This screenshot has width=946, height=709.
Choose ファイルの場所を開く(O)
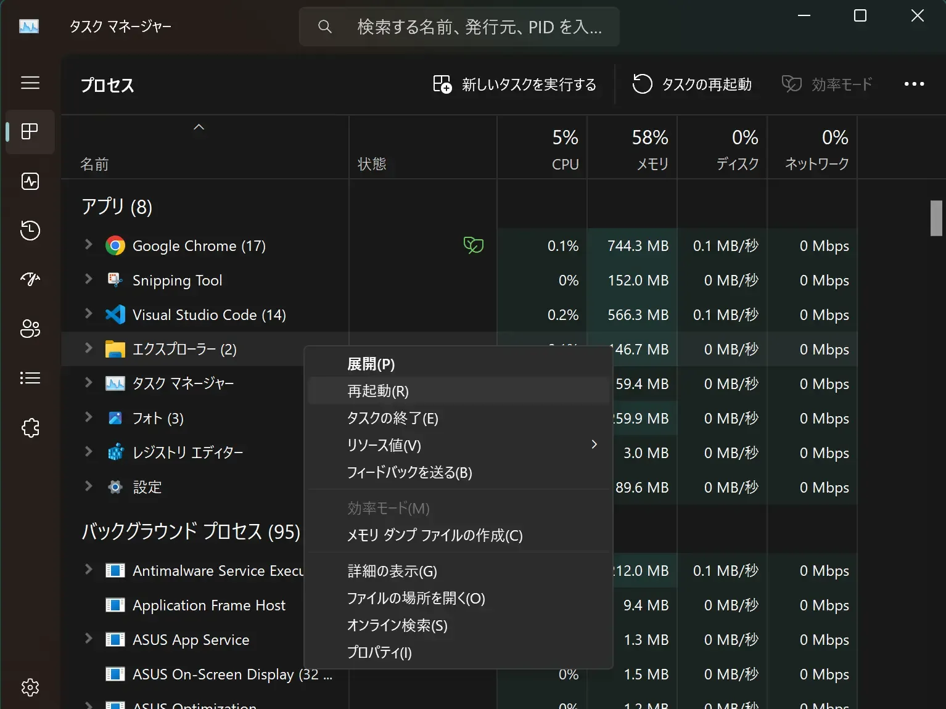coord(459,599)
